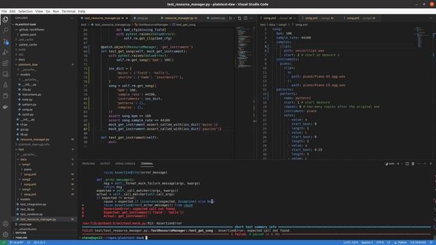Click the Ln, Col status indicator
The image size is (436, 245).
350,242
